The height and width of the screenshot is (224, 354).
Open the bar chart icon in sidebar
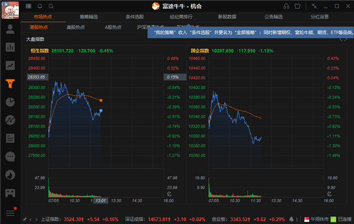(10, 47)
